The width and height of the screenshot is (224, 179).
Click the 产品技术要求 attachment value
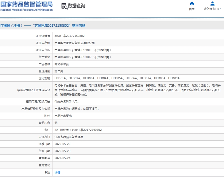pos(63,116)
